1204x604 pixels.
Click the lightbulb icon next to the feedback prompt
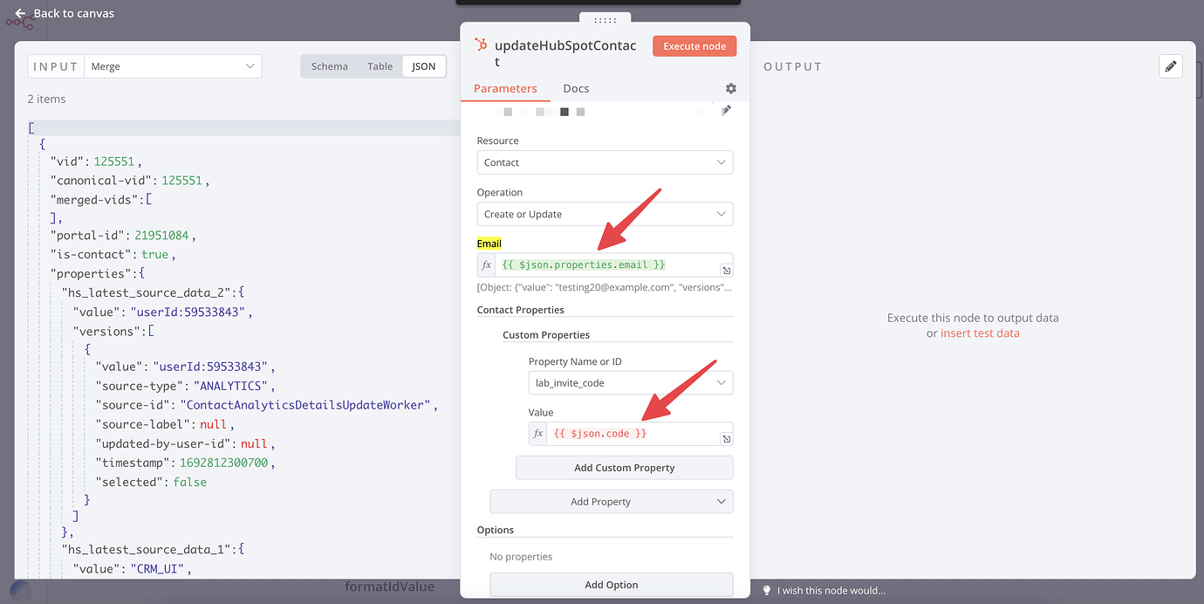click(767, 590)
